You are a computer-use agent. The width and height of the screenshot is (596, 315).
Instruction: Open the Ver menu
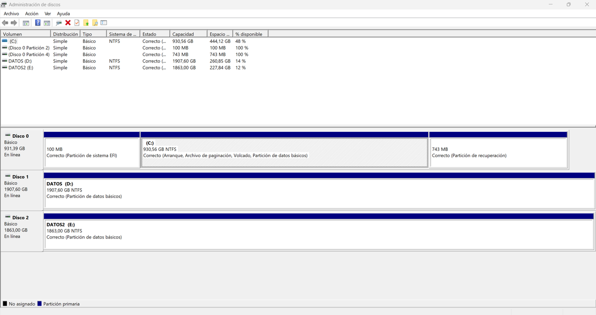pos(48,14)
